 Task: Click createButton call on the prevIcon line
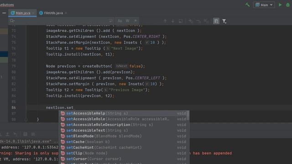click(x=96, y=66)
